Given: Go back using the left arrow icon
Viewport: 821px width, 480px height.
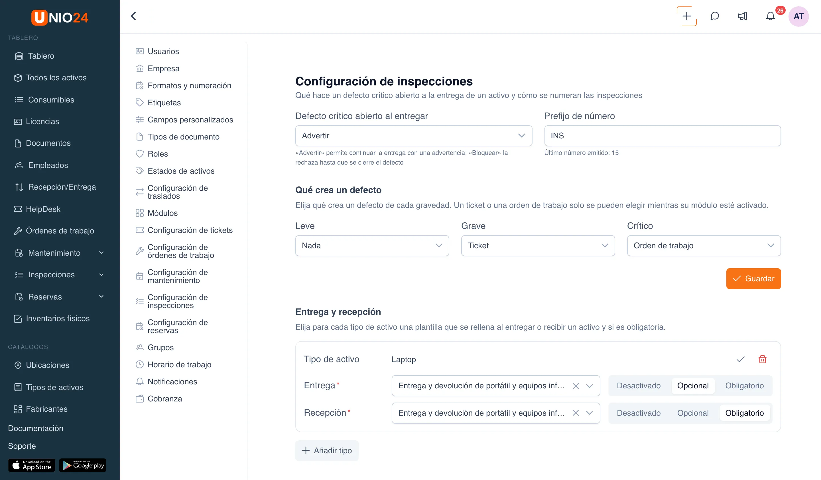Looking at the screenshot, I should point(134,16).
